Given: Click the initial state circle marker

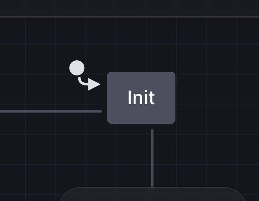Looking at the screenshot, I should click(x=77, y=68).
